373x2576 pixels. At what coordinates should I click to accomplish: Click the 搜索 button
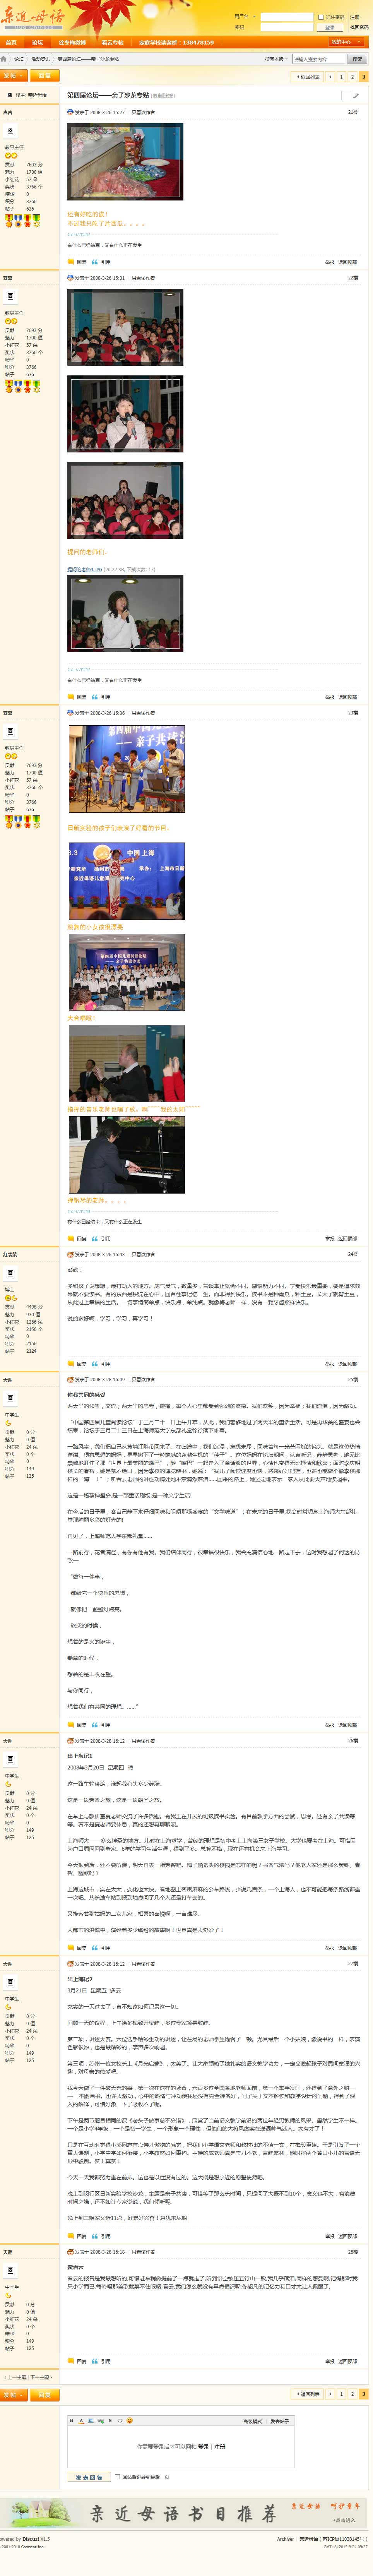[x=357, y=59]
